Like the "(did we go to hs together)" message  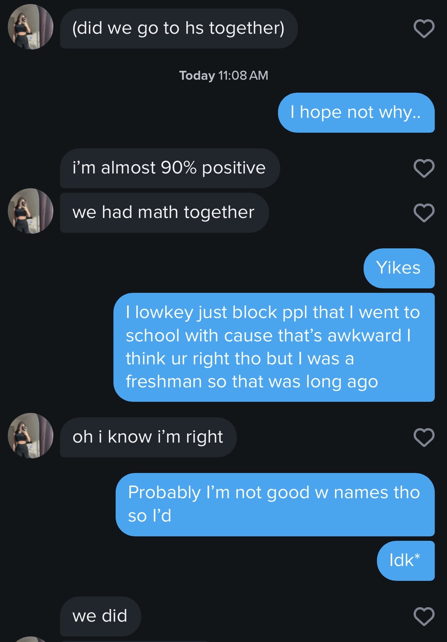pos(424,29)
